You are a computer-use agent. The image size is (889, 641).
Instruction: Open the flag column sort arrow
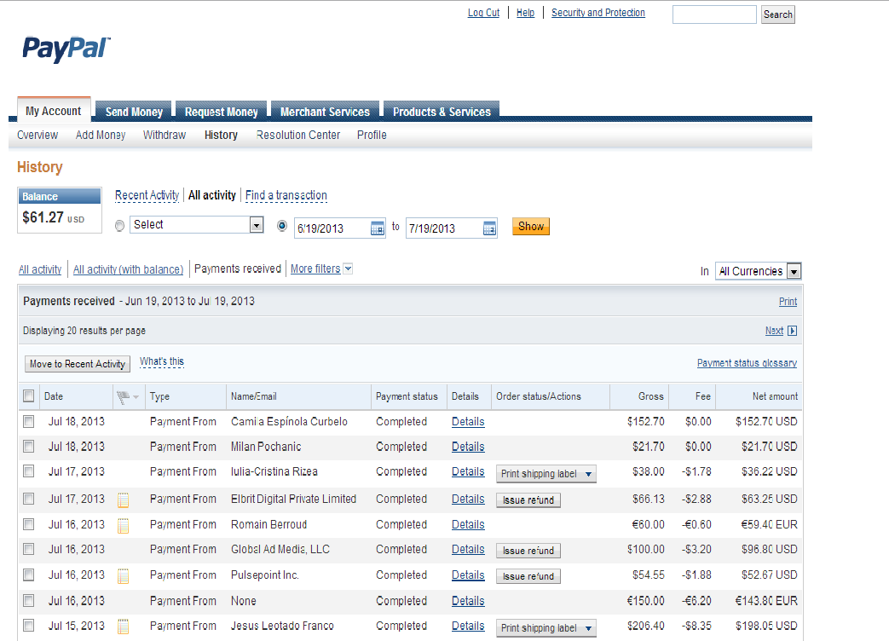136,397
